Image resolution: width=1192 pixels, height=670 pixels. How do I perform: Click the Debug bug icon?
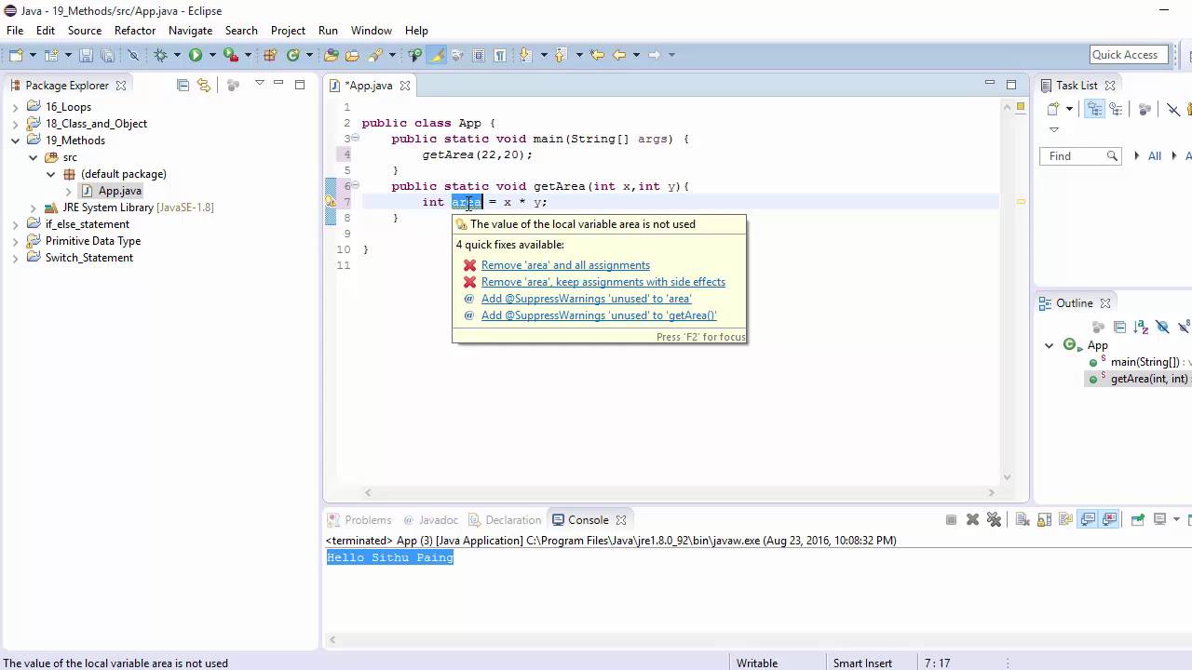(x=160, y=55)
